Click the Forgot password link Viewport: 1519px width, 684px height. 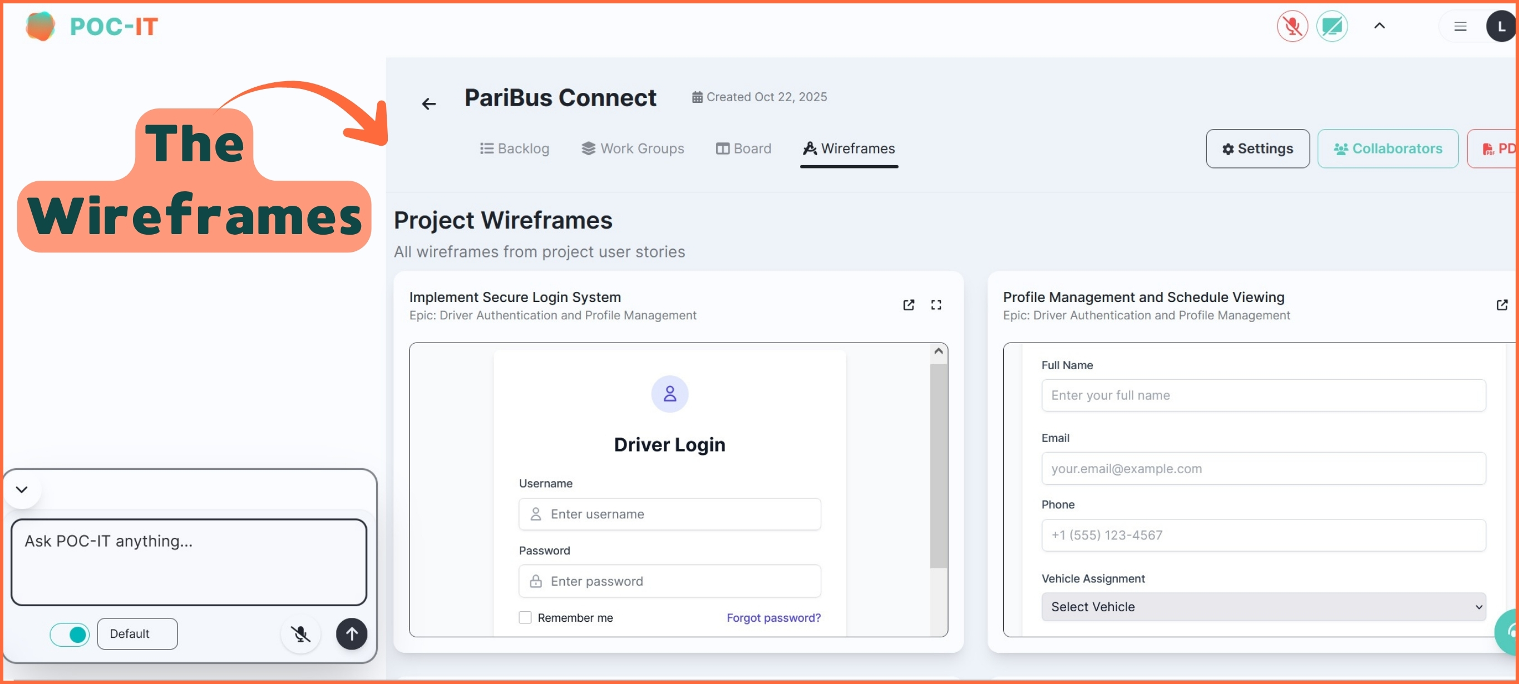773,617
